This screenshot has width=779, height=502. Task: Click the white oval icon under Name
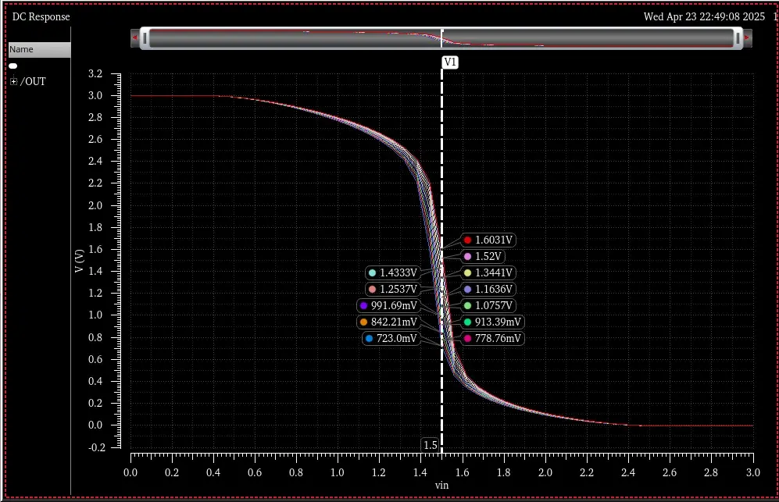(x=13, y=66)
